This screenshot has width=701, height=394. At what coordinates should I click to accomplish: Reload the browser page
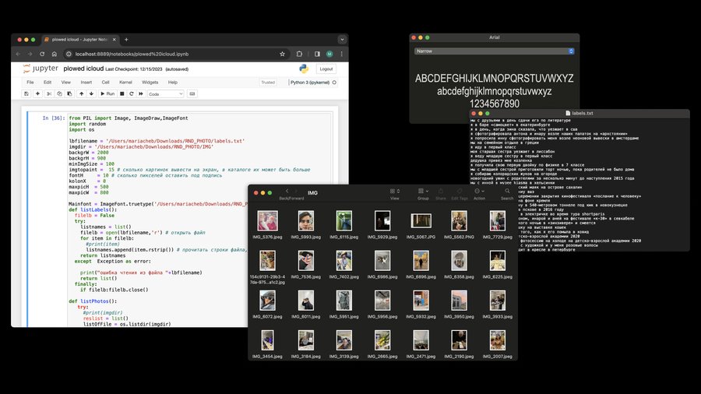tap(42, 54)
